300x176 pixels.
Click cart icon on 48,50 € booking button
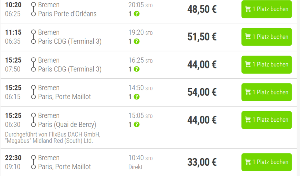click(x=248, y=9)
